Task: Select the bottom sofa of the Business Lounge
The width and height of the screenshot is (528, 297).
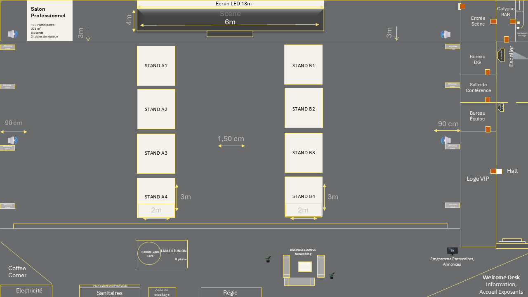Action: pos(299,281)
